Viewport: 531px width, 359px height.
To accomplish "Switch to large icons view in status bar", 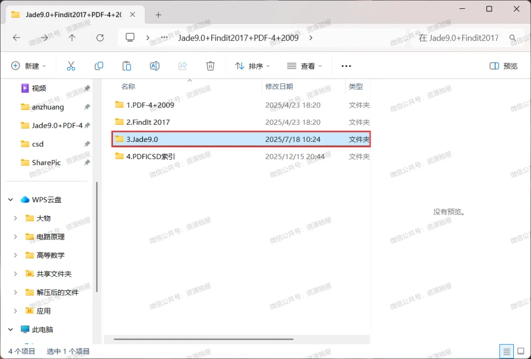I will pos(521,352).
